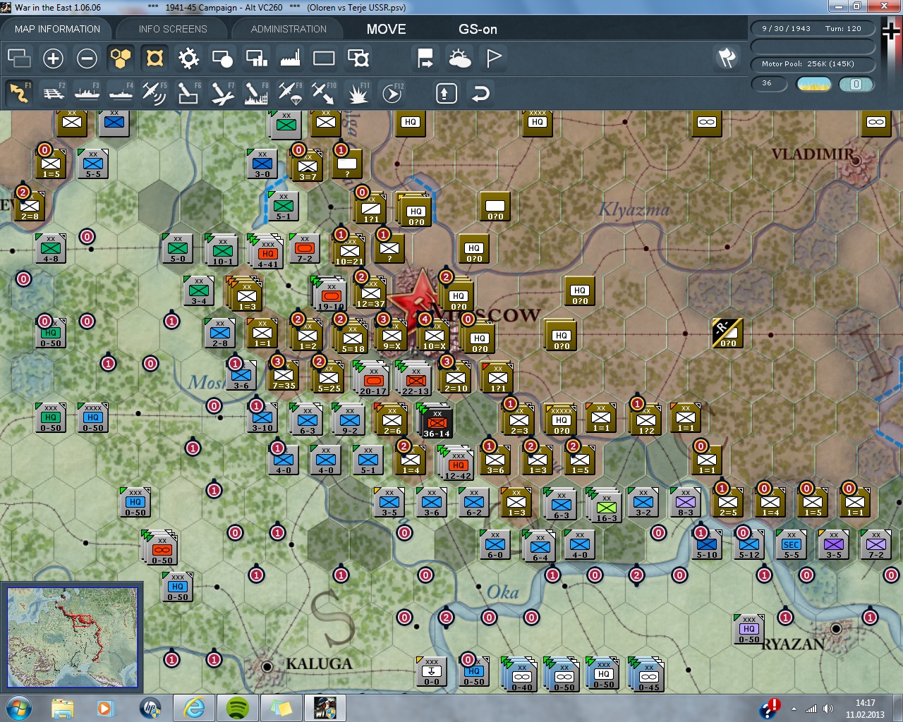Open the weather sun and cloud icon
Viewport: 903px width, 722px height.
[x=460, y=58]
